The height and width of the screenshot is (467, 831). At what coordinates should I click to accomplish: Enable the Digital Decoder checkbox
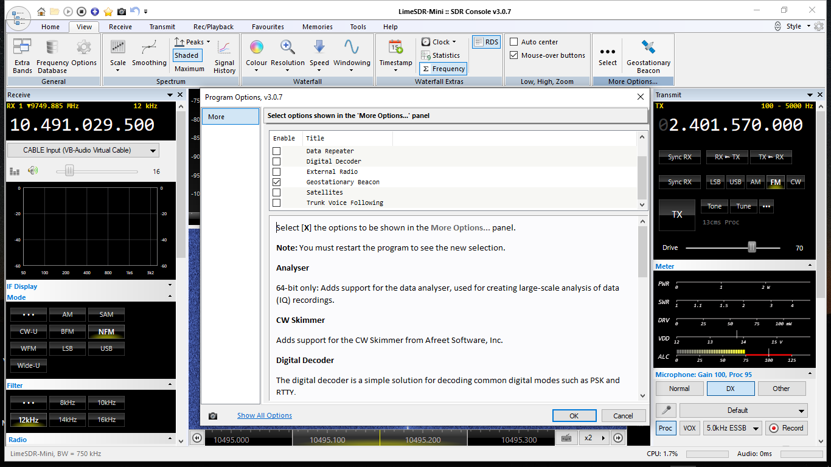(x=277, y=161)
